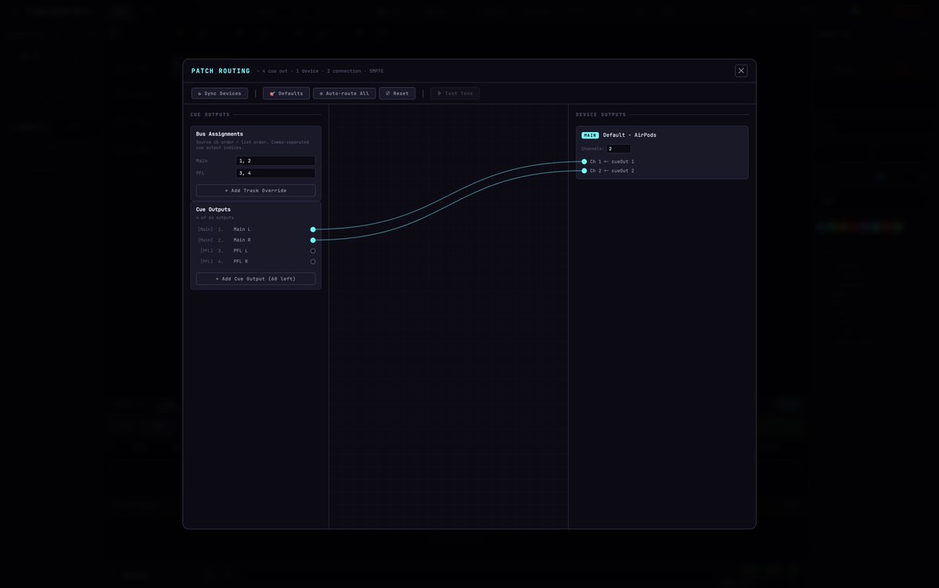Click the PATCH ROUTING title

[x=221, y=71]
